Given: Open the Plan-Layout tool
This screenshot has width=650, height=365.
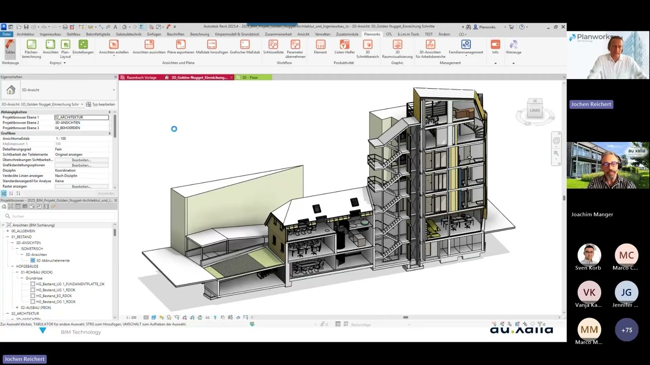Looking at the screenshot, I should pyautogui.click(x=66, y=49).
